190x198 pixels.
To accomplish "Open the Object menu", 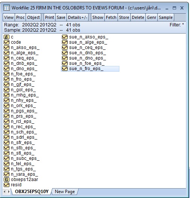I will pyautogui.click(x=33, y=17).
